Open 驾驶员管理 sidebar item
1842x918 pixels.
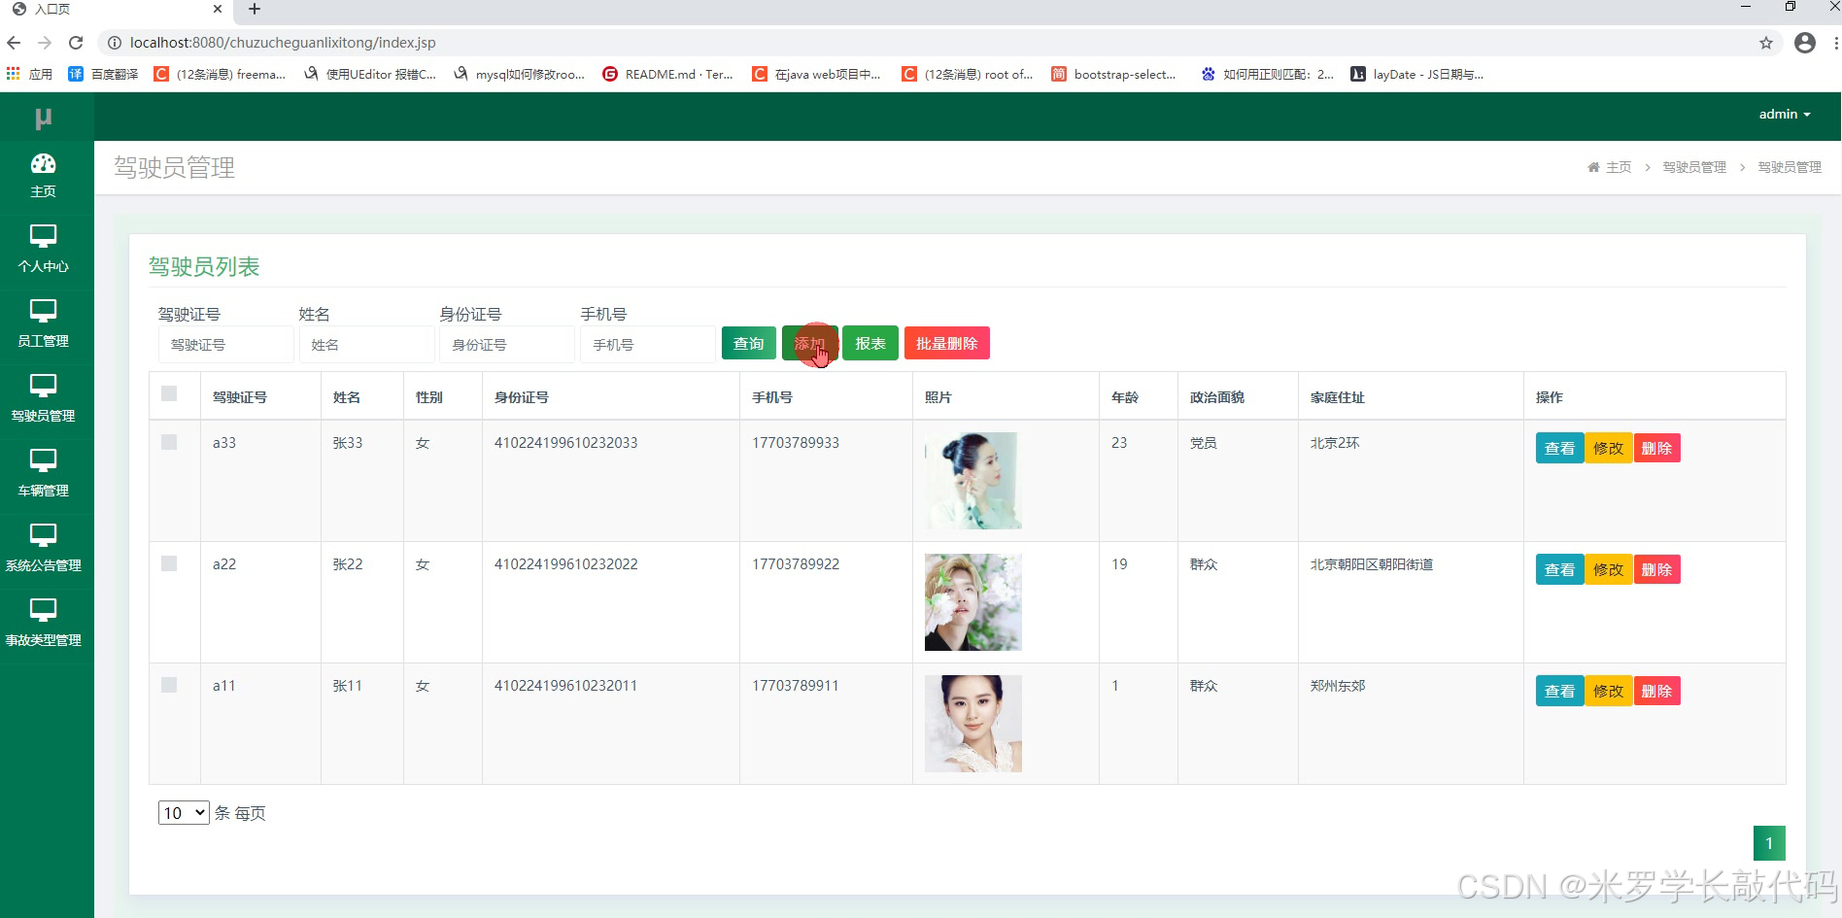[x=44, y=398]
